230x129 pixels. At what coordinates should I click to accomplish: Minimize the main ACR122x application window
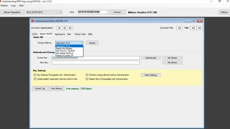click(211, 1)
